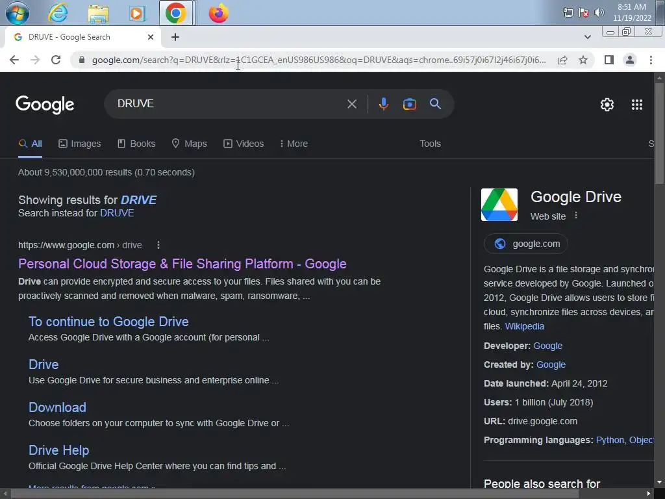This screenshot has height=499, width=665.
Task: Click the volume speaker tray icon
Action: 599,12
